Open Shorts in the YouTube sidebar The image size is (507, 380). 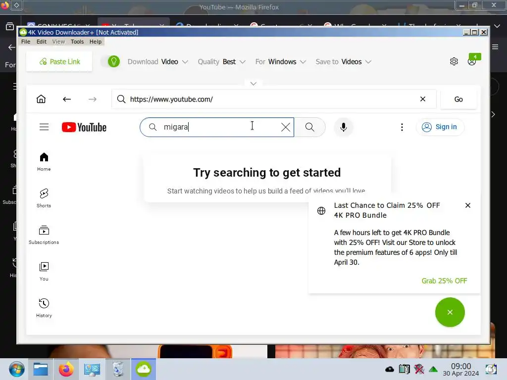(44, 198)
